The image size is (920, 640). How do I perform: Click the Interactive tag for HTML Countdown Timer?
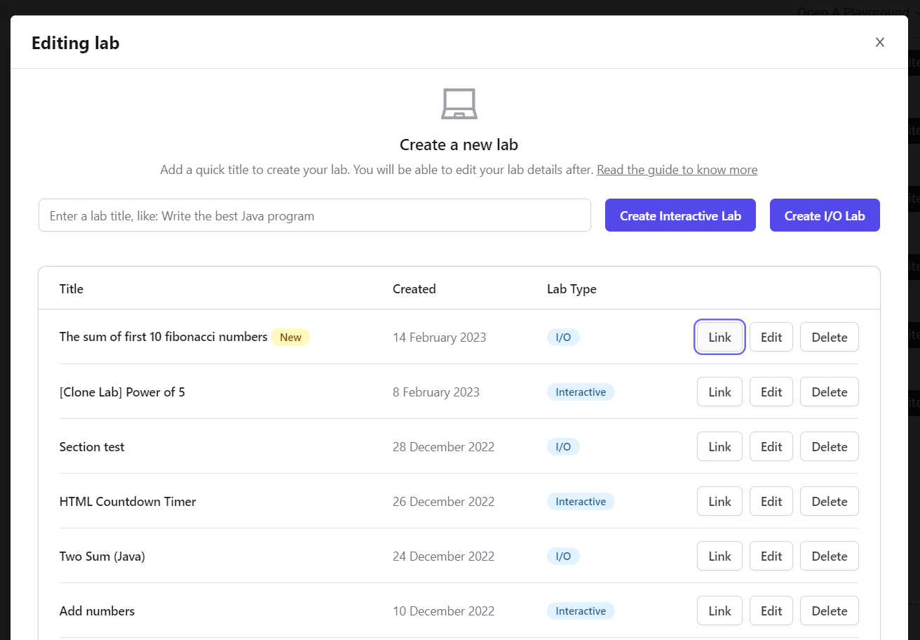[580, 502]
